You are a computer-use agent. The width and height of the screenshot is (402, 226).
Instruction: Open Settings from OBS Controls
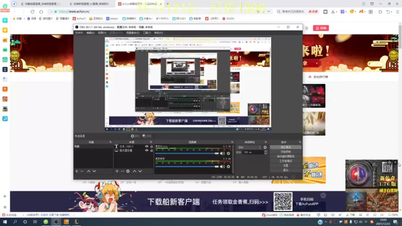(x=285, y=166)
